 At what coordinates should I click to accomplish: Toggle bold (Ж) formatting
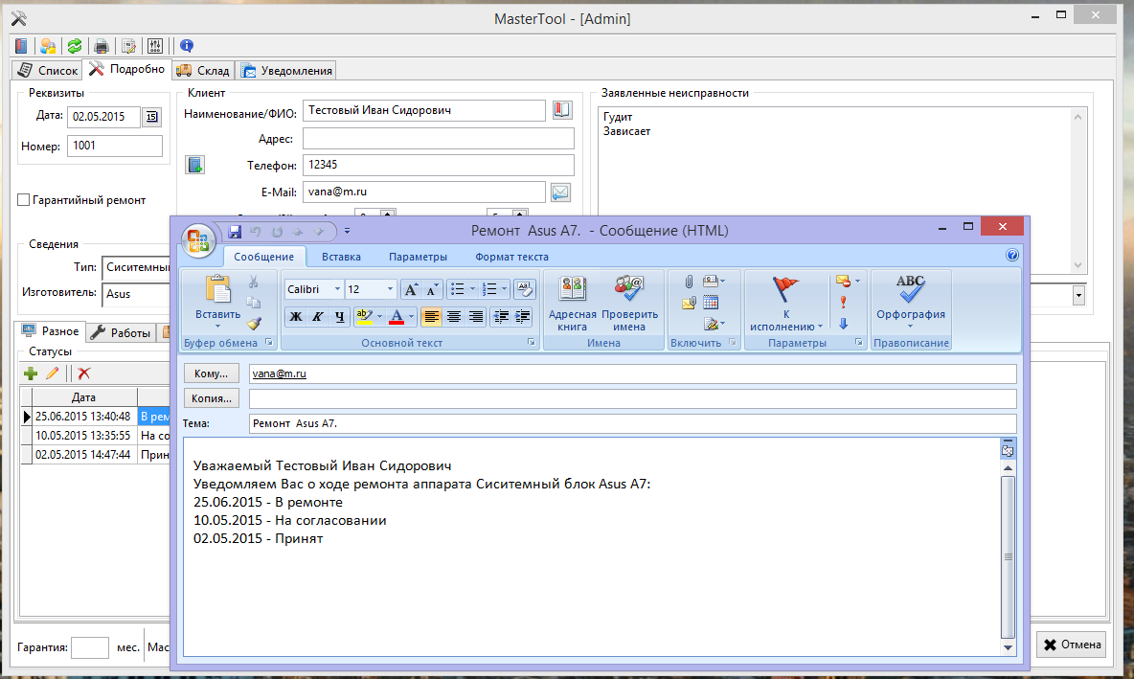pyautogui.click(x=296, y=316)
